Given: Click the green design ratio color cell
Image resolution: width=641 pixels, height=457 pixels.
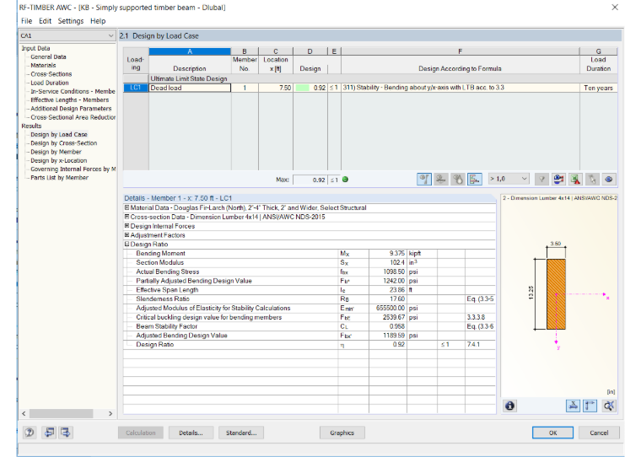Looking at the screenshot, I should click(302, 88).
